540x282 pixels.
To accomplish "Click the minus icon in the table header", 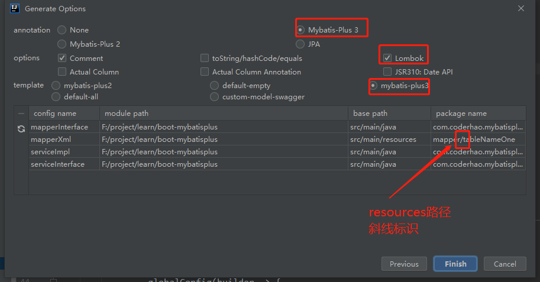I will coord(21,114).
